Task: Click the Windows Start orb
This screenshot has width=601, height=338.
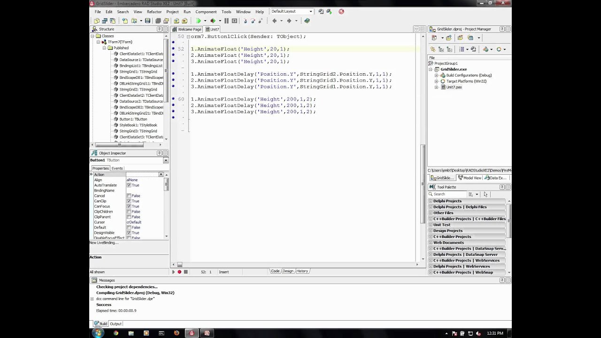Action: (x=98, y=333)
